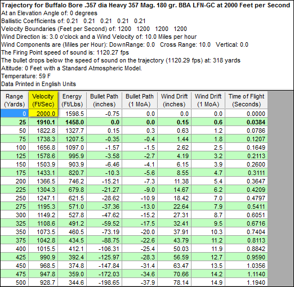
Task: Click the 1247.1 velocity cell at 250 yards
Action: point(43,198)
